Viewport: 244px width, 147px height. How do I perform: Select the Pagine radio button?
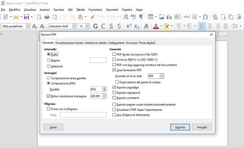tap(48, 60)
